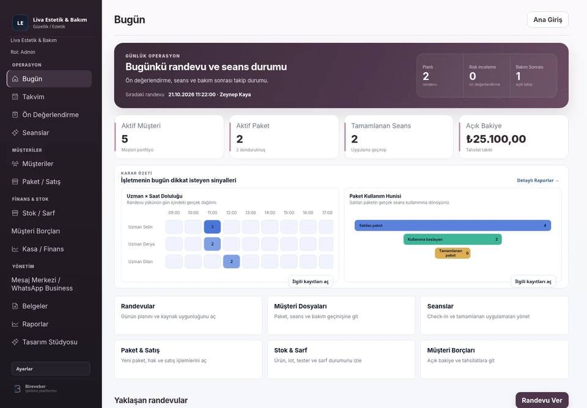Click the sparkle icon beside Tasarım Stüdyosu

point(15,342)
